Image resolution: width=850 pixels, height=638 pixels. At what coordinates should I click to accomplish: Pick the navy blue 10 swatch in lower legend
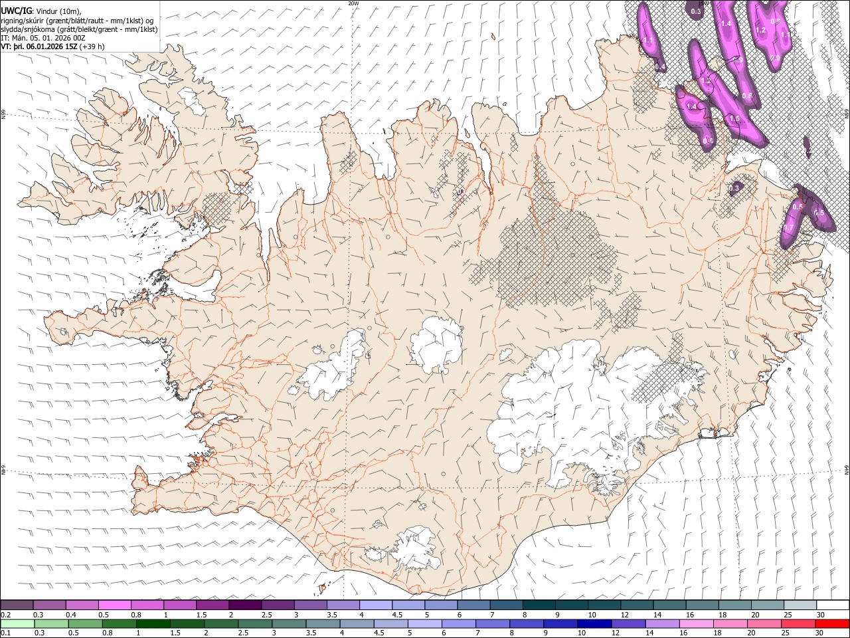[594, 623]
